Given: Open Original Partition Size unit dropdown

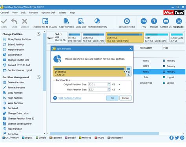Looking at the screenshot, I should 119,85.
